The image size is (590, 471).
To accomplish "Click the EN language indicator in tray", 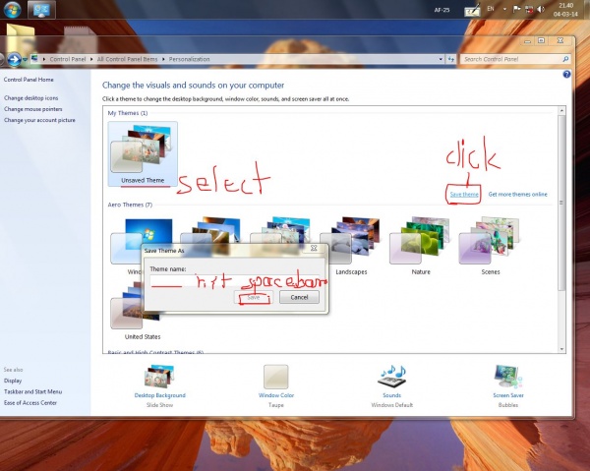I will tap(491, 9).
